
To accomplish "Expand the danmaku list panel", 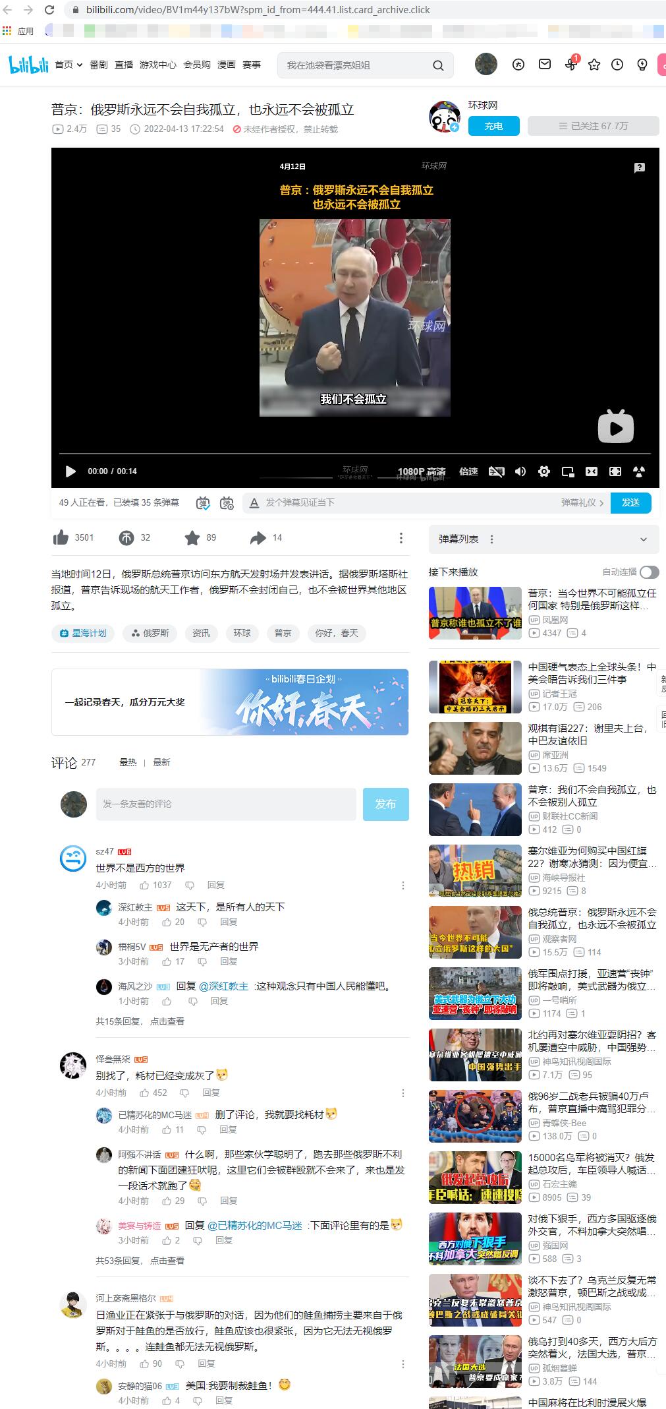I will pos(643,539).
